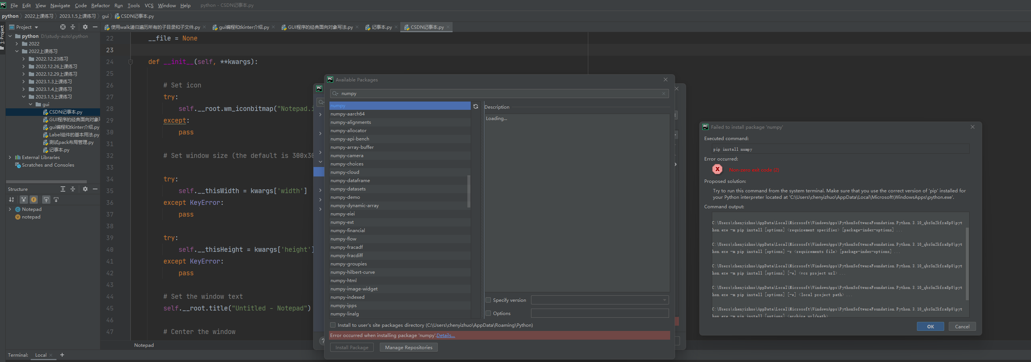The width and height of the screenshot is (1031, 362).
Task: Toggle show inherited in Structure
Action: (x=24, y=199)
